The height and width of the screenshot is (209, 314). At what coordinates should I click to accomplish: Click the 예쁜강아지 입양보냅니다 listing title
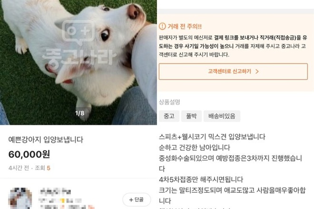46,139
